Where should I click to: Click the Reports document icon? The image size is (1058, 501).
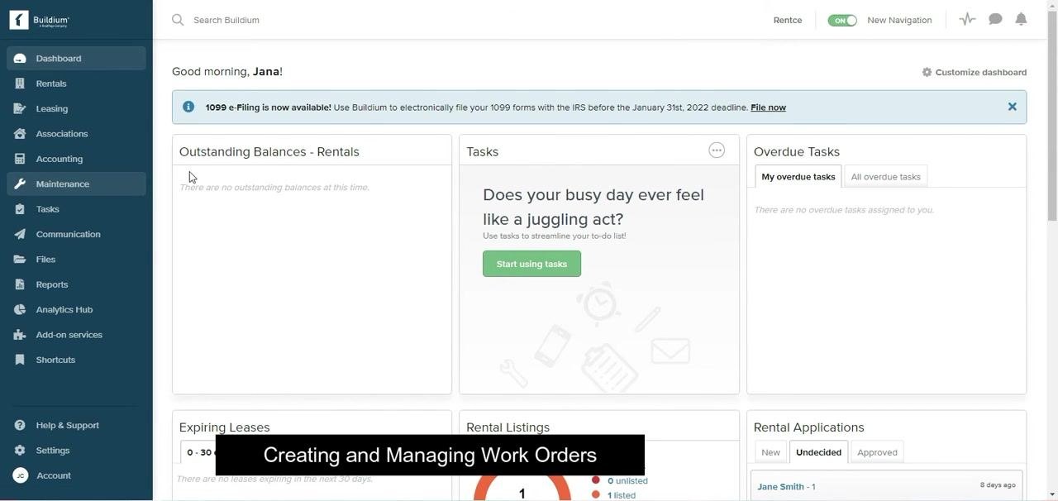point(20,284)
